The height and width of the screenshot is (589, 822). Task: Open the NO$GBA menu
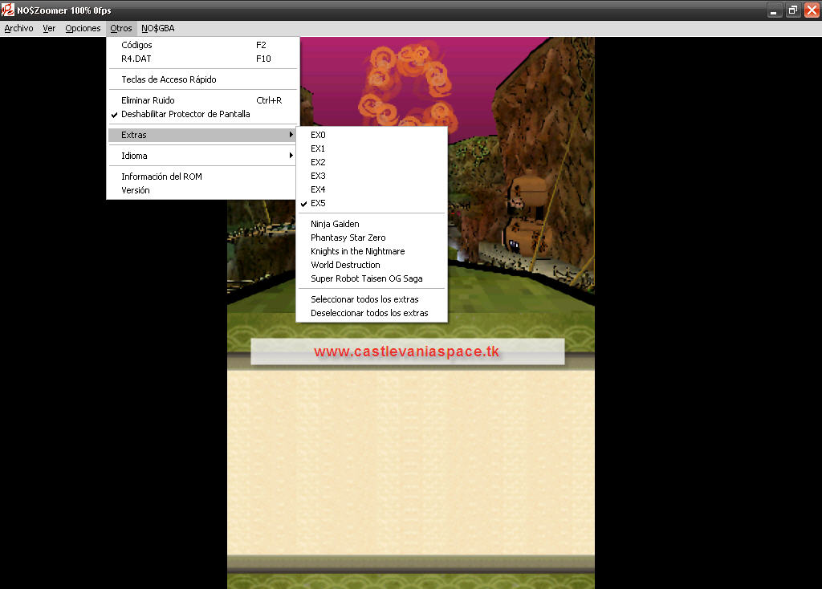[x=158, y=28]
